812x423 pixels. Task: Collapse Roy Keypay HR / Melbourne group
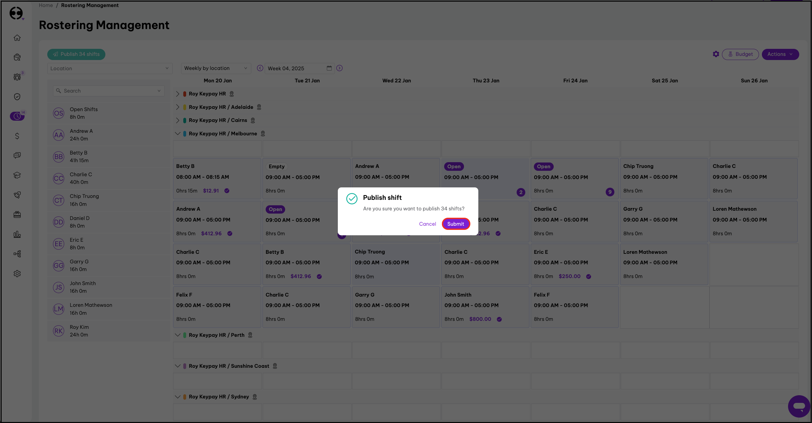pos(178,134)
